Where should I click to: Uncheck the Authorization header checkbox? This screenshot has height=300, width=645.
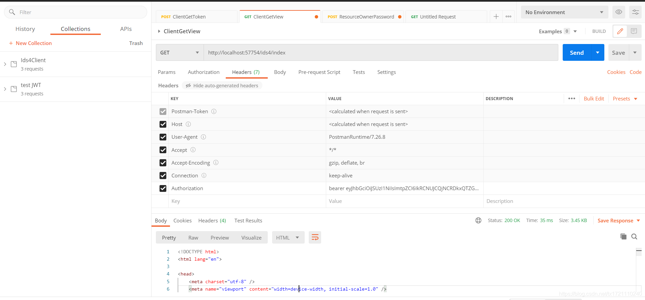tap(163, 188)
